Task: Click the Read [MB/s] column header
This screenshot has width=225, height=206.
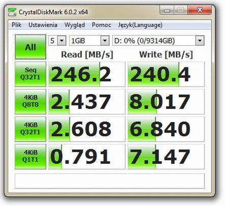Action: 87,54
